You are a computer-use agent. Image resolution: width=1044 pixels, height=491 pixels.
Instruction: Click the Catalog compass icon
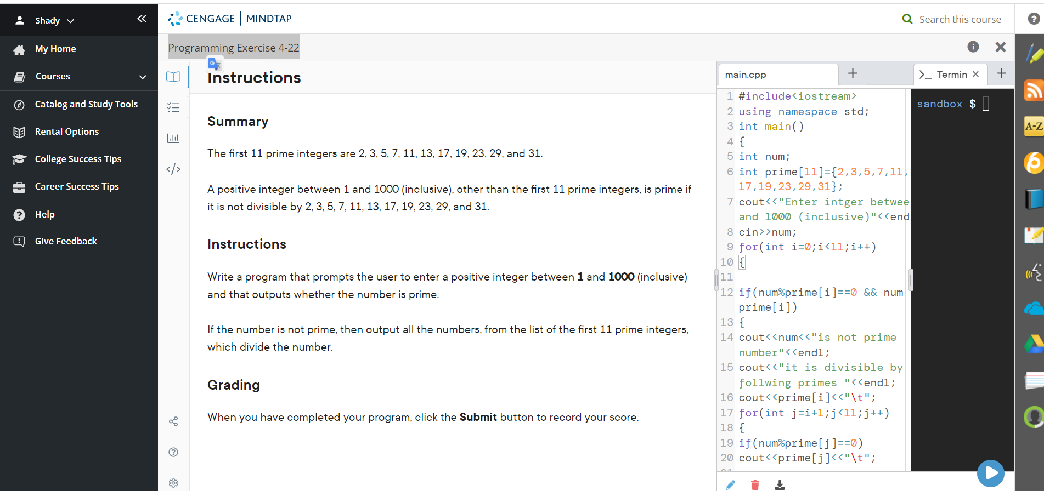click(x=19, y=105)
